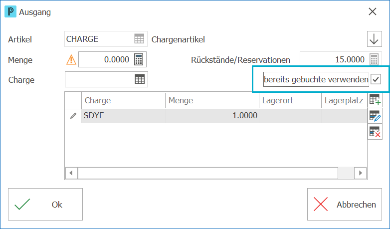
Task: Open the Menge calculator icon
Action: pyautogui.click(x=139, y=59)
